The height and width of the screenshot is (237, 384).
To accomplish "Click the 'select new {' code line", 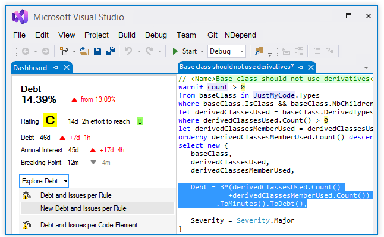I will (x=203, y=145).
